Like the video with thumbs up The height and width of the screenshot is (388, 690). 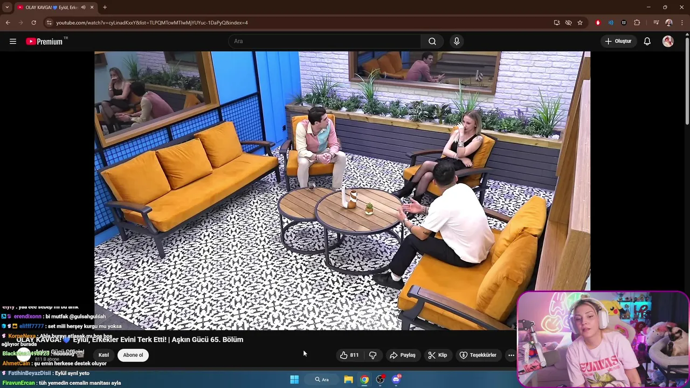349,355
